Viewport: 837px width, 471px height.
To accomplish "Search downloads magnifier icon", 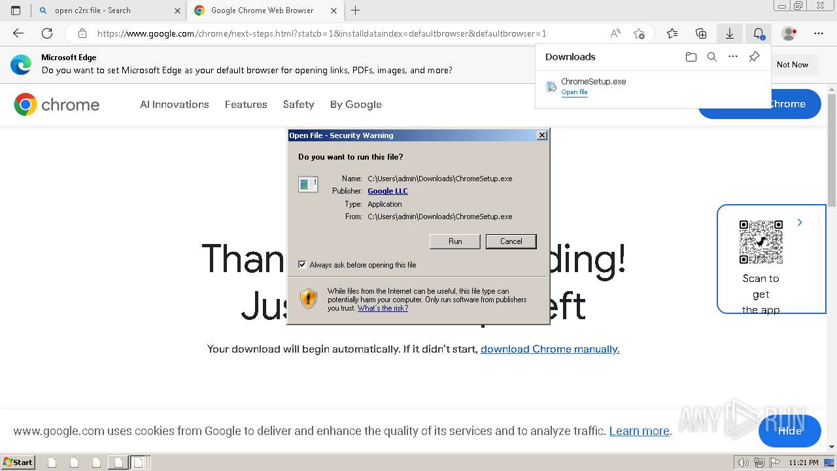I will pyautogui.click(x=712, y=57).
